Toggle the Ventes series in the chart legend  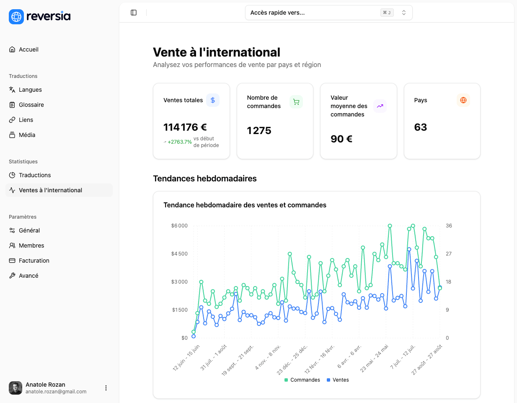pyautogui.click(x=338, y=380)
